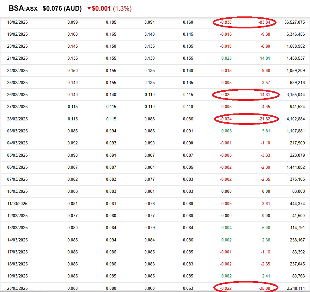Click the 36,527,075 volume figure
The height and width of the screenshot is (292, 310).
(295, 22)
